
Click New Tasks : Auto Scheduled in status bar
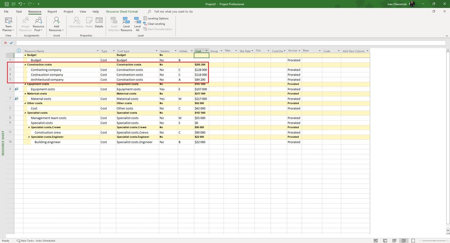pyautogui.click(x=36, y=241)
